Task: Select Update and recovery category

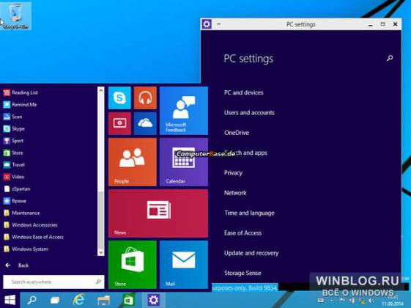Action: pos(251,253)
